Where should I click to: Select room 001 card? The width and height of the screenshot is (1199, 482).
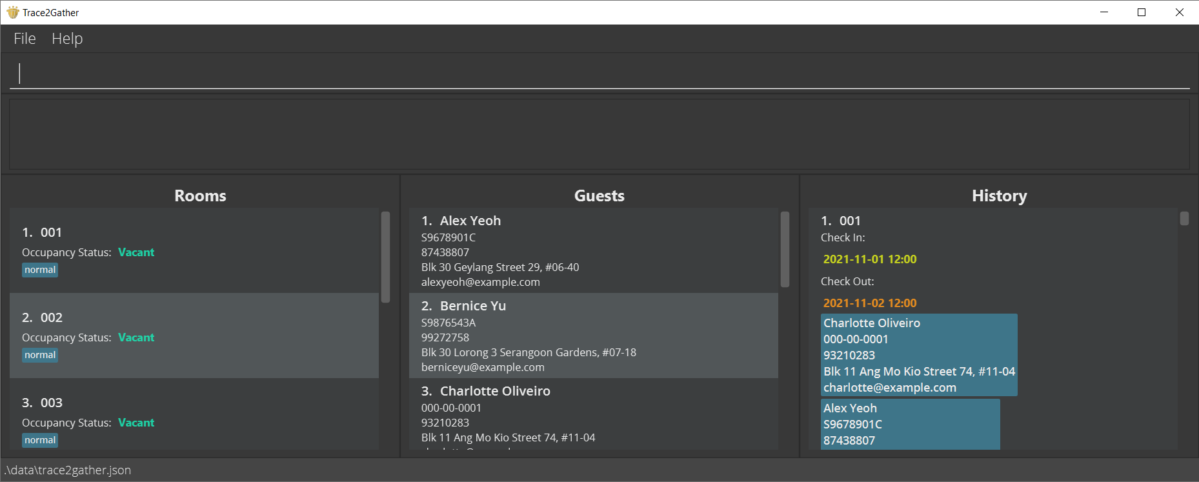tap(194, 250)
